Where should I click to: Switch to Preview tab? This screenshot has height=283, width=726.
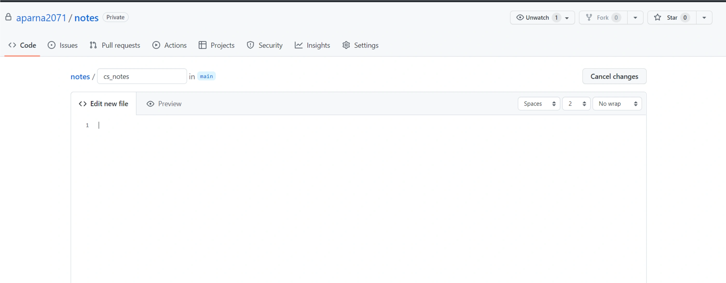click(164, 104)
